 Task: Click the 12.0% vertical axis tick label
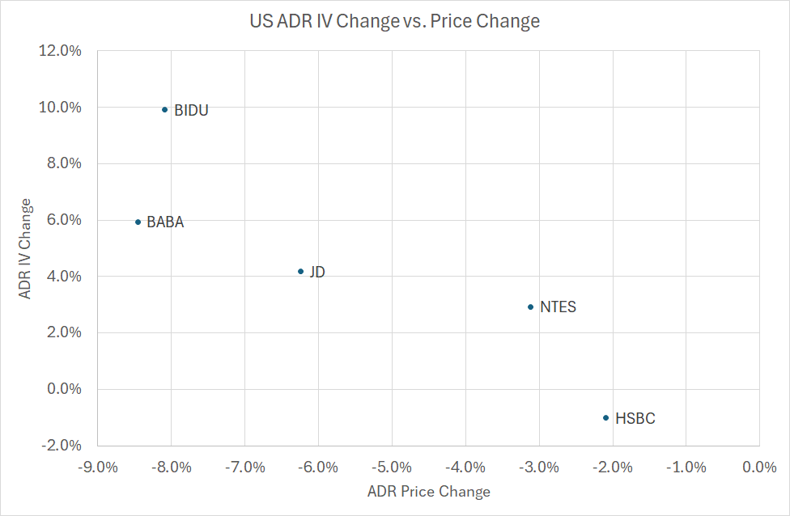click(x=61, y=51)
